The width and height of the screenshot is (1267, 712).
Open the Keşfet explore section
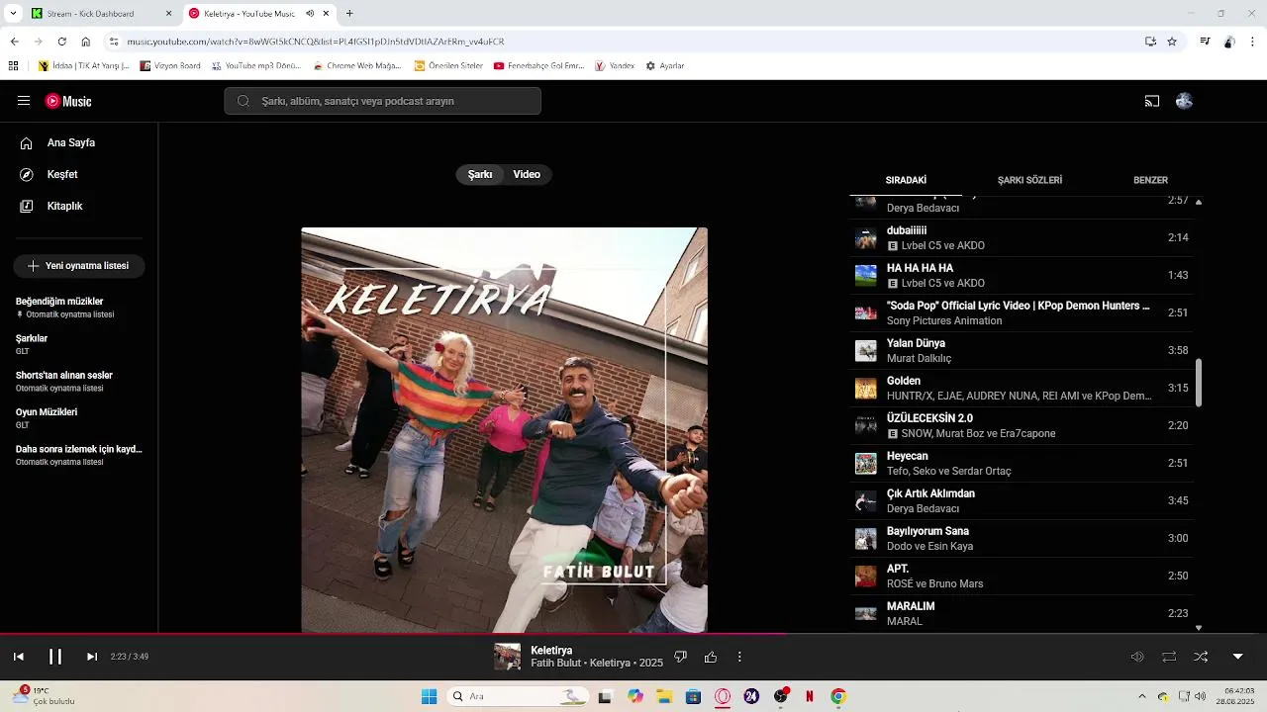[x=62, y=174]
